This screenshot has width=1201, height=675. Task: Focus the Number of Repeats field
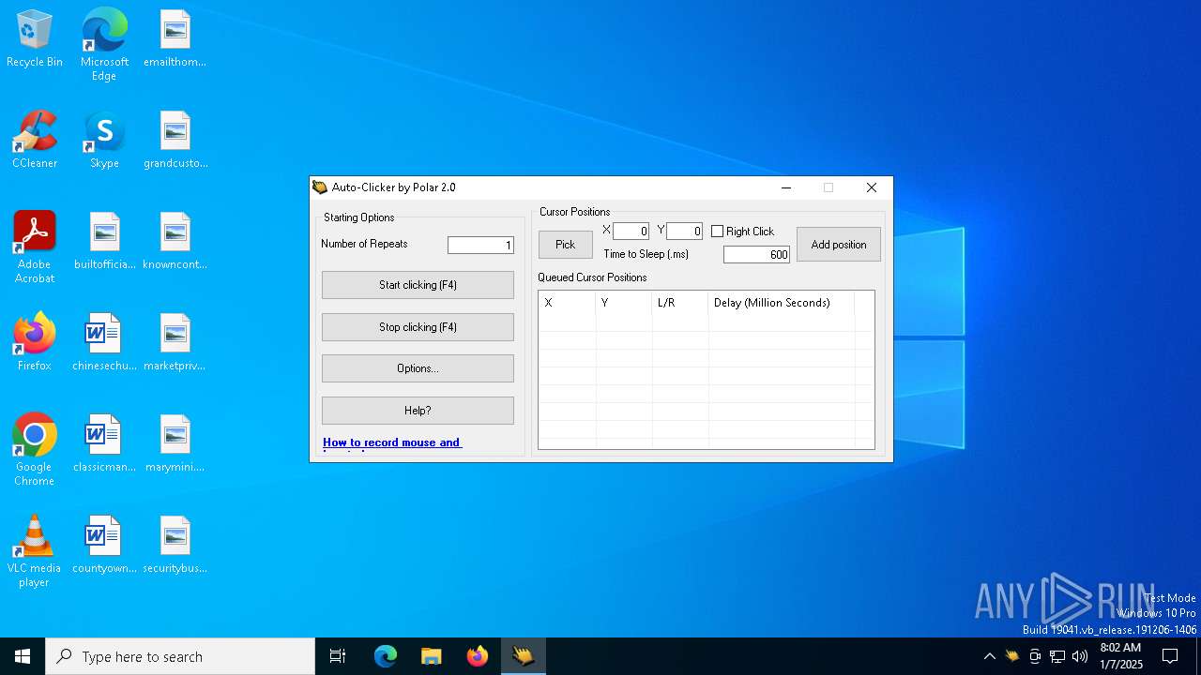[480, 246]
